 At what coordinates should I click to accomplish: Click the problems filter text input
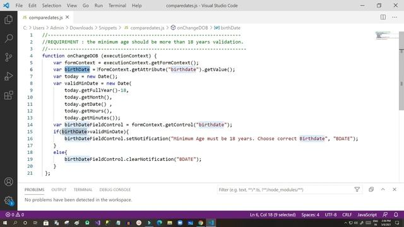click(285, 190)
